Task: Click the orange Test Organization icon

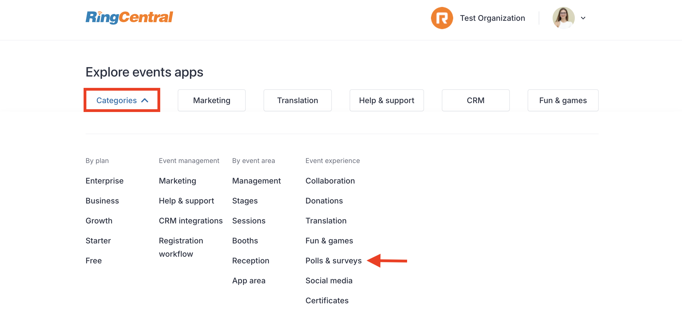Action: [442, 18]
